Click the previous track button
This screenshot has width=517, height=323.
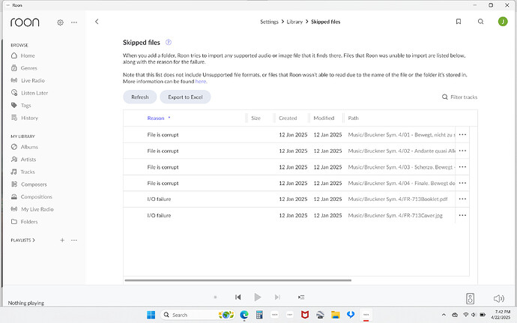click(x=238, y=297)
